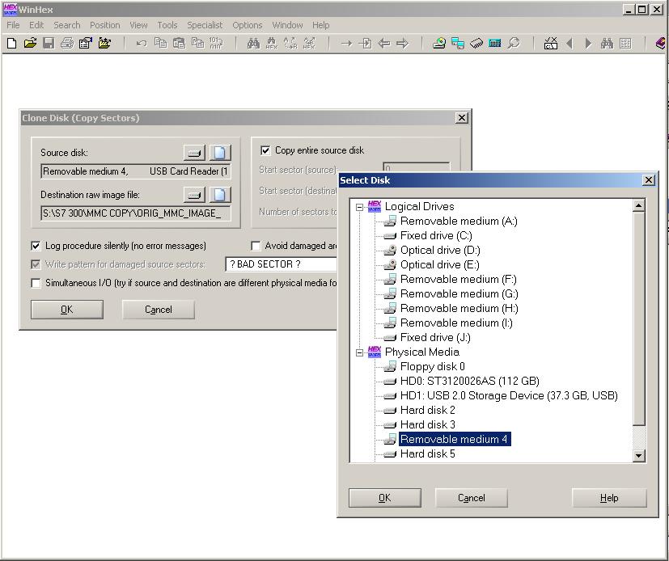Click the New file toolbar icon
Viewport: 669px width, 561px height.
click(x=11, y=43)
